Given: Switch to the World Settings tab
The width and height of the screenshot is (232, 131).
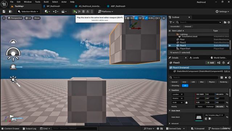Looking at the screenshot, I should point(219,58).
